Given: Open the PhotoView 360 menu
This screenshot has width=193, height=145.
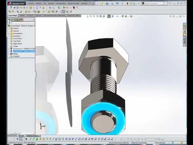Looking at the screenshot, I should coord(73,4).
